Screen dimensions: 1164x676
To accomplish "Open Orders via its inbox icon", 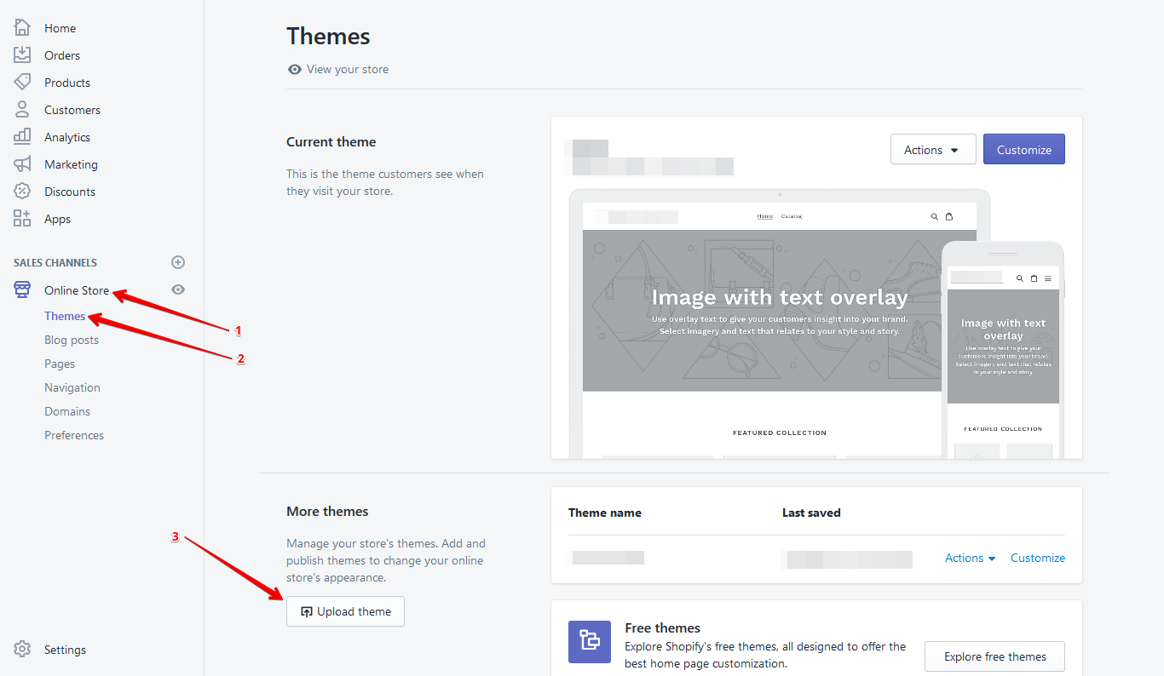I will [x=22, y=55].
